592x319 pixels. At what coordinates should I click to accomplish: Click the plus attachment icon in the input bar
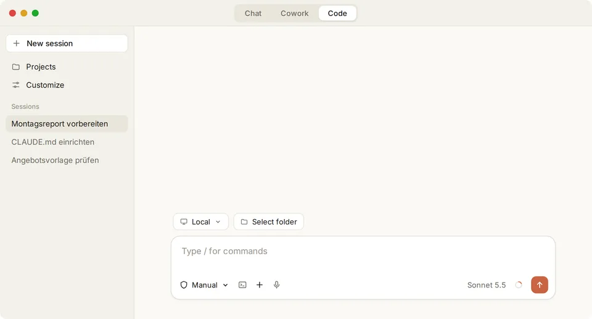260,285
